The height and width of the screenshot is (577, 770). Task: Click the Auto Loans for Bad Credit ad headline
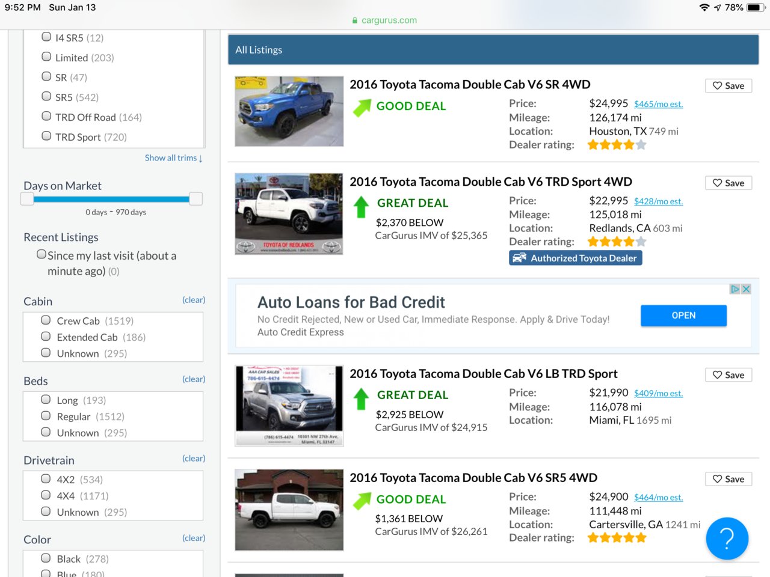tap(351, 302)
